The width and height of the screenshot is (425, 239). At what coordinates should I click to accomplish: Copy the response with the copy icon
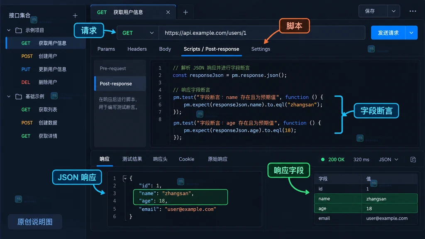pyautogui.click(x=413, y=160)
